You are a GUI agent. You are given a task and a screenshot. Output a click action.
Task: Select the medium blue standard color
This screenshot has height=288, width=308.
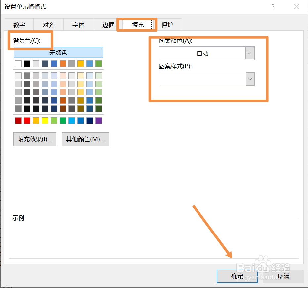coord(81,121)
